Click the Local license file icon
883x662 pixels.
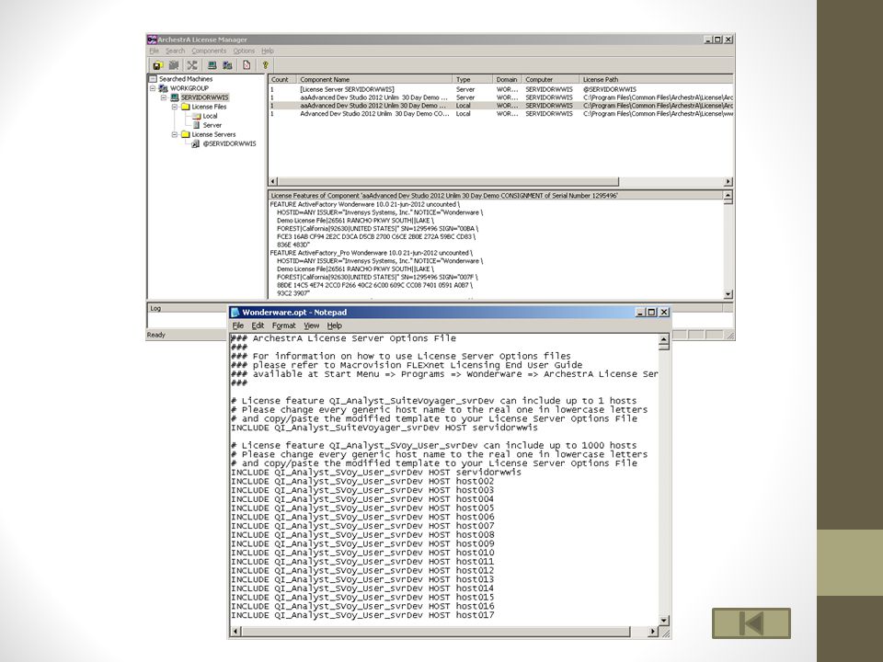tap(197, 116)
